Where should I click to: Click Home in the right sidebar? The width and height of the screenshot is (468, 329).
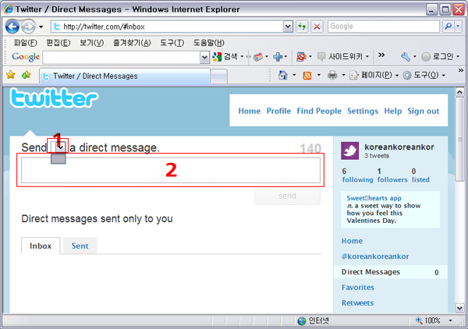352,241
